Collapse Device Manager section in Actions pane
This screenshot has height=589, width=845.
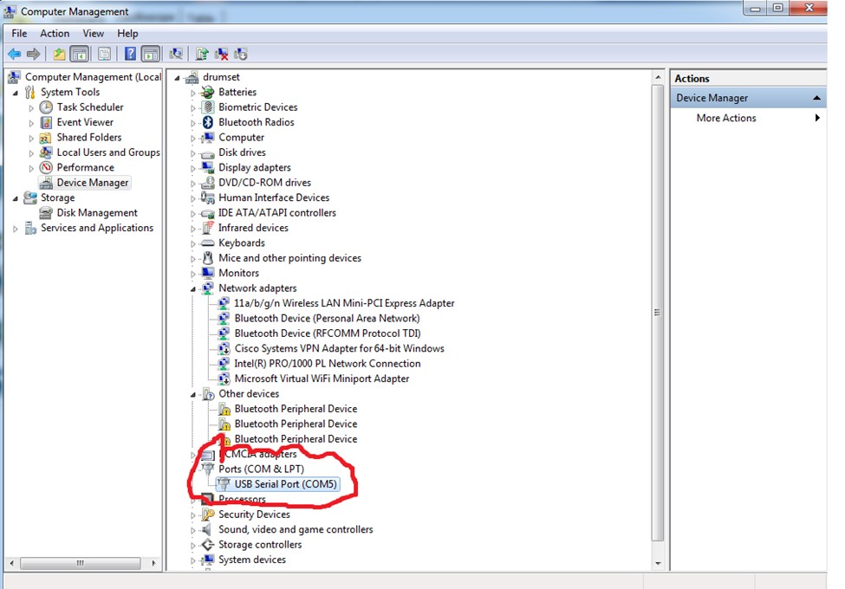pyautogui.click(x=816, y=98)
